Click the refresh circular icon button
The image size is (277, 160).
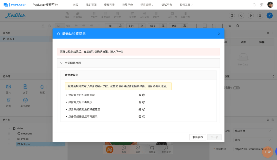[x=241, y=16]
